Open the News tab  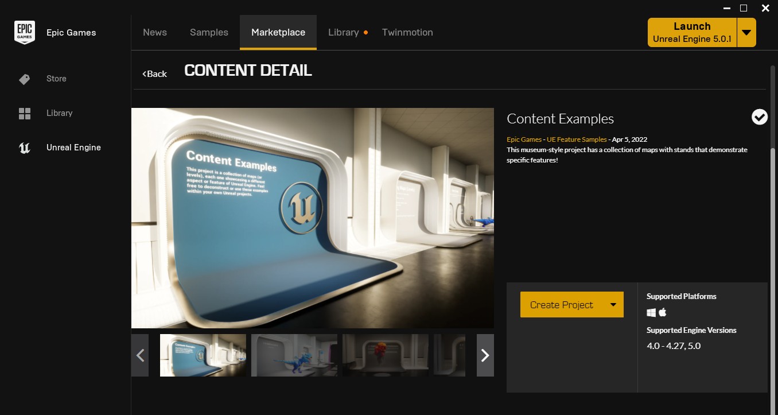(155, 32)
